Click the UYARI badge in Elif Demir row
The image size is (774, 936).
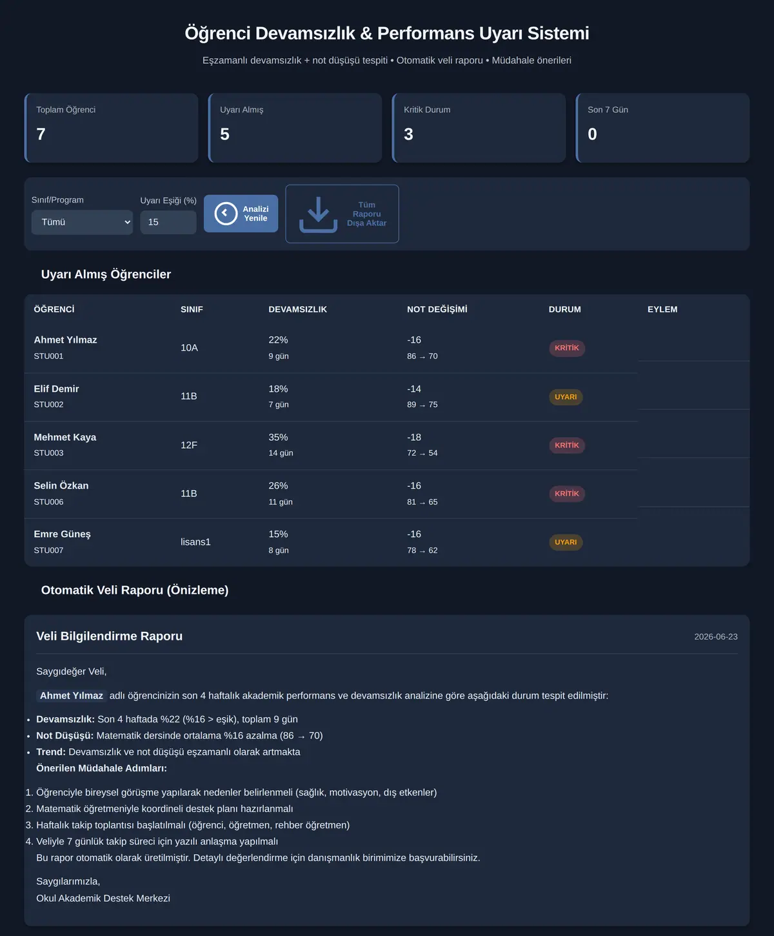[x=566, y=397]
